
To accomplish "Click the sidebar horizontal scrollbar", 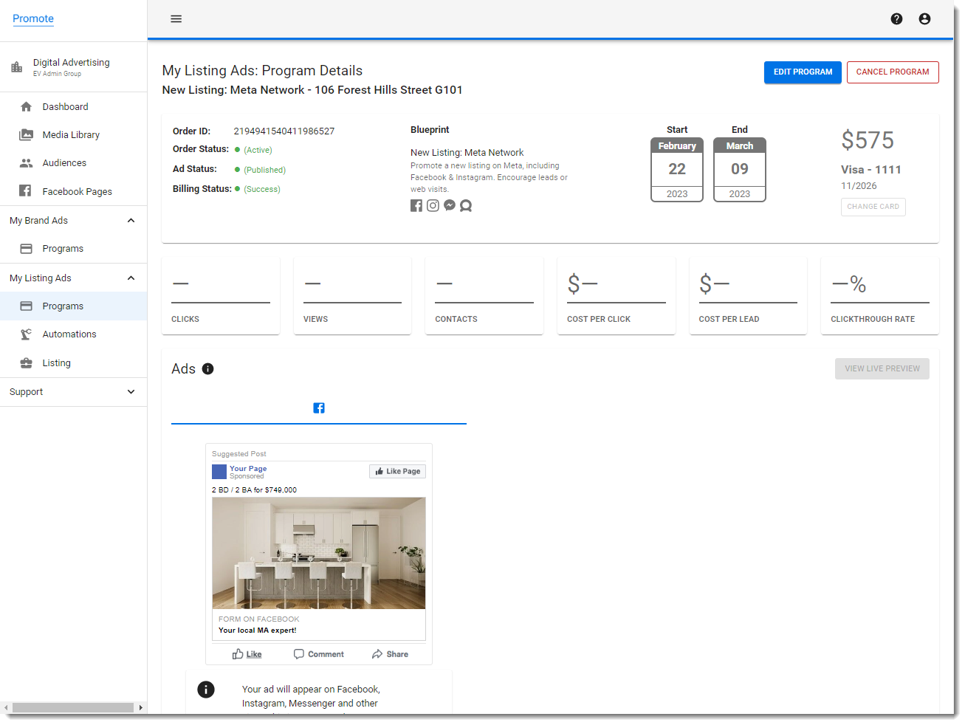I will 72,708.
